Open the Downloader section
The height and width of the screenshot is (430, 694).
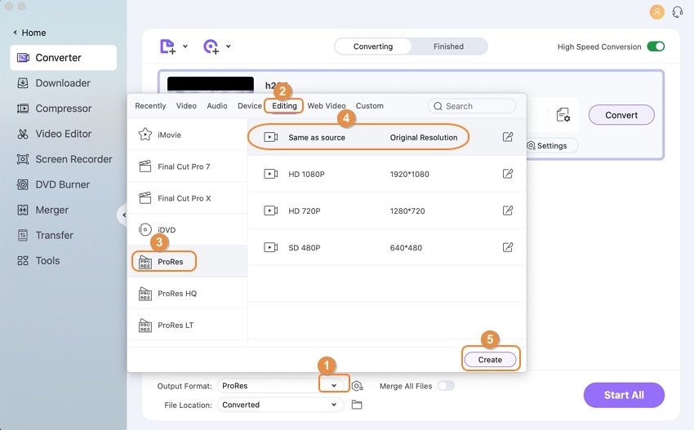pyautogui.click(x=64, y=83)
